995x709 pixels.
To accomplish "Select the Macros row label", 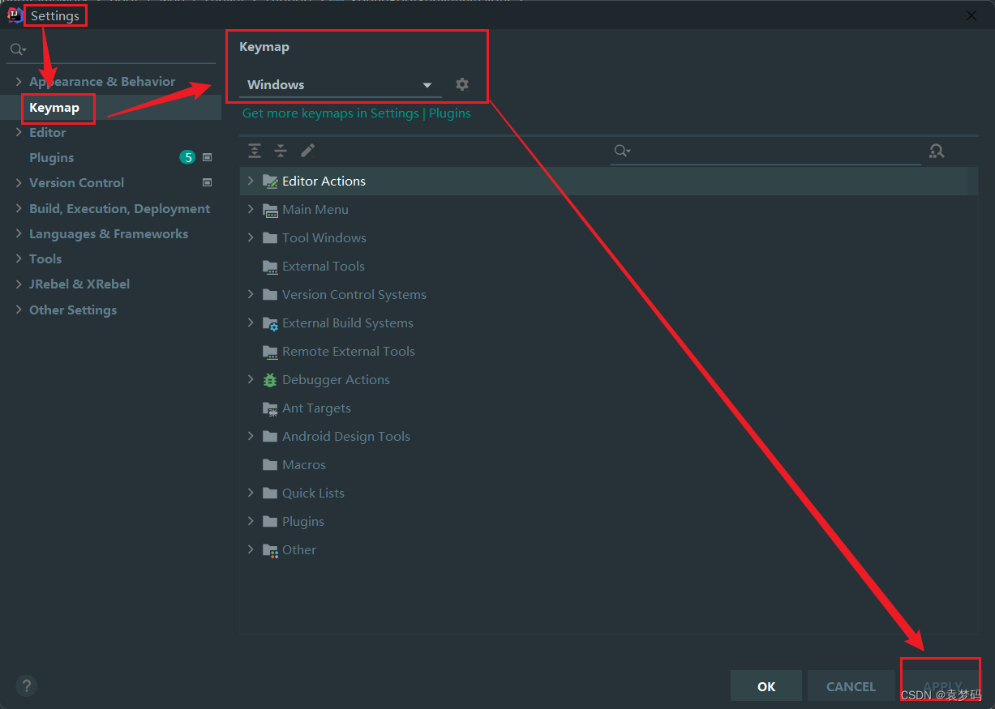I will 304,464.
